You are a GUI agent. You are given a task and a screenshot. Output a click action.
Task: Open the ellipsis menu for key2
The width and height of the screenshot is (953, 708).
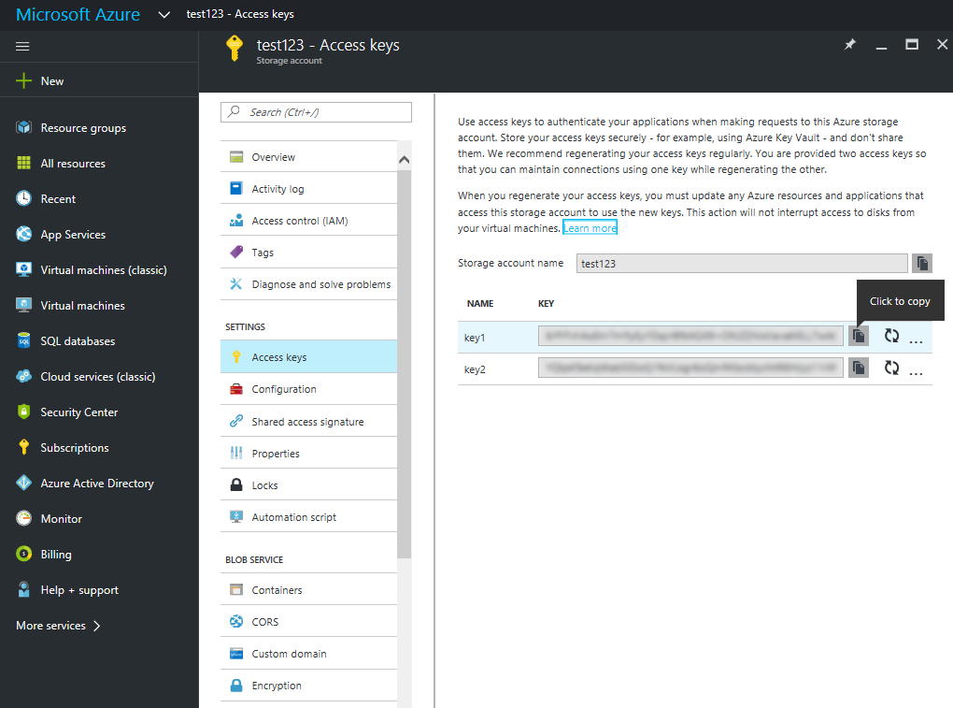[916, 372]
